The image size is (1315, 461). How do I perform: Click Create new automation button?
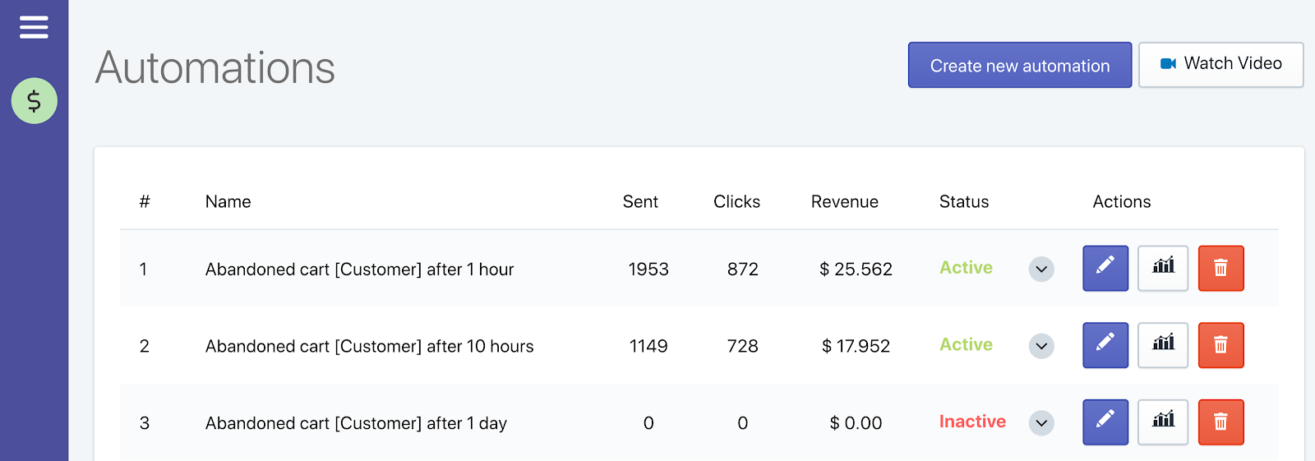pos(1020,65)
